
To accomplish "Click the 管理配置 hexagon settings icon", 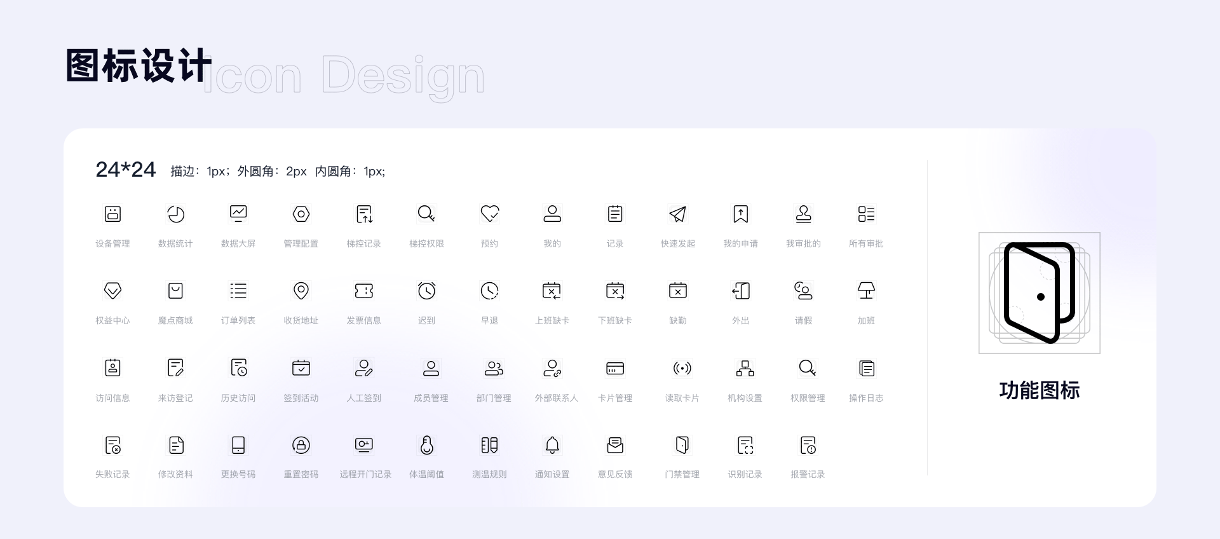I will [x=301, y=214].
